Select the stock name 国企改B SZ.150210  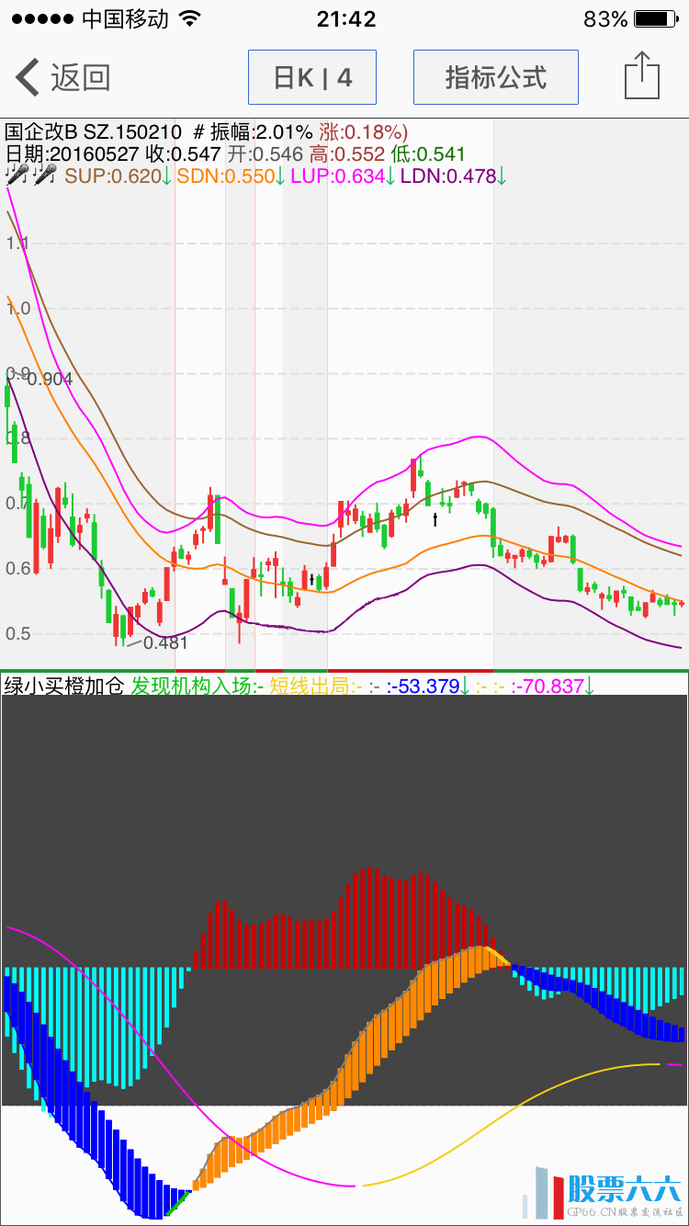[94, 132]
